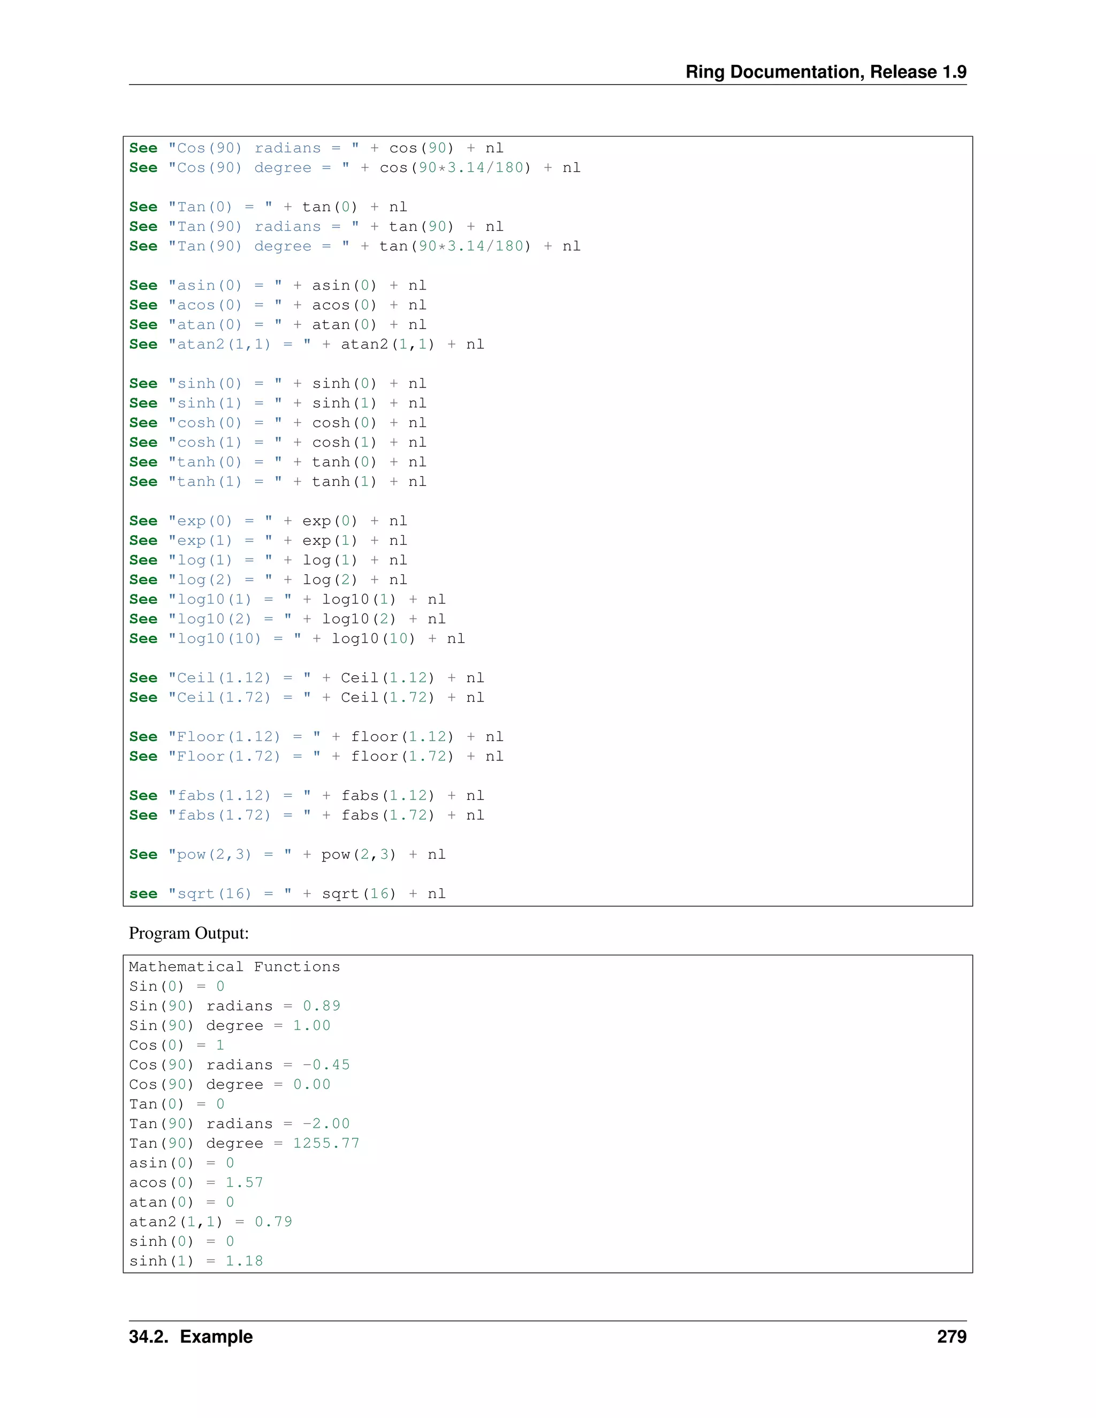Click the page number 279
The image size is (1096, 1418).
(x=951, y=1336)
